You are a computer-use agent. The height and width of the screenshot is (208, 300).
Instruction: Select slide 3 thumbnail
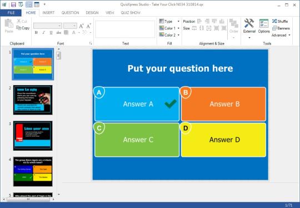pyautogui.click(x=33, y=136)
